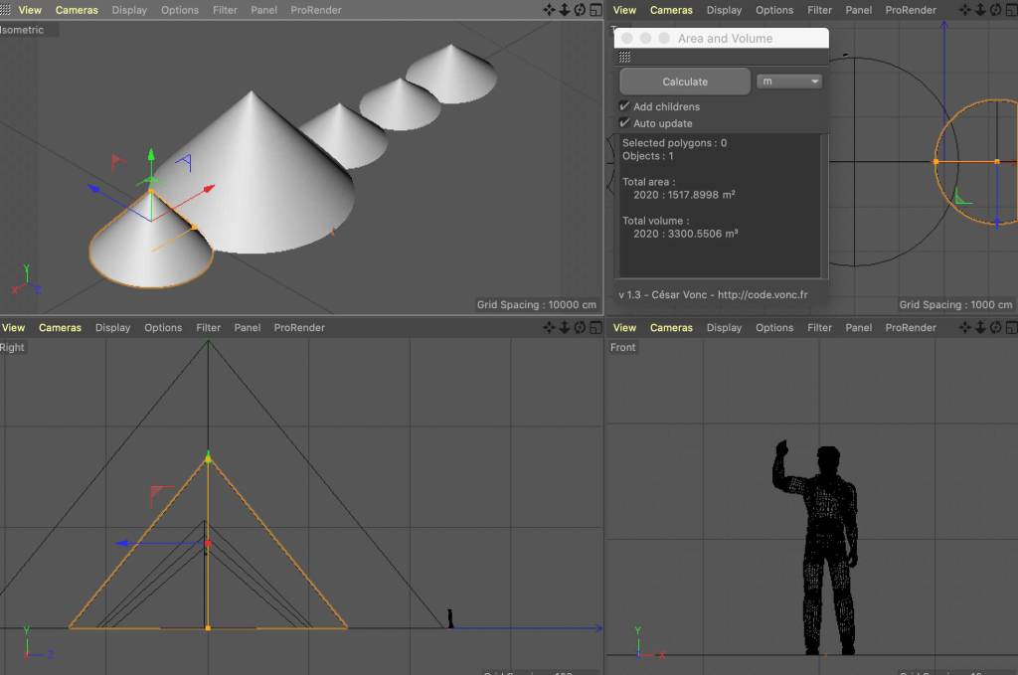Open Cameras menu in Isometric viewport
Screen dimensions: 1018x675
click(77, 10)
